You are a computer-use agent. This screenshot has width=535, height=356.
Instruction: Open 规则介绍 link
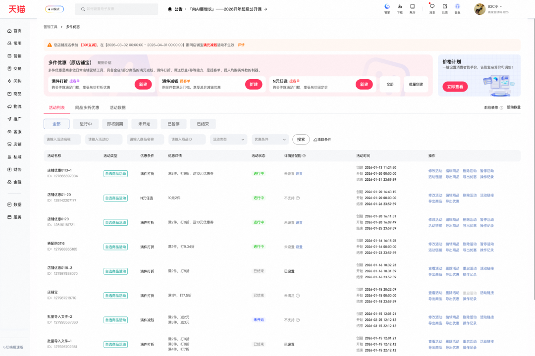tap(105, 63)
